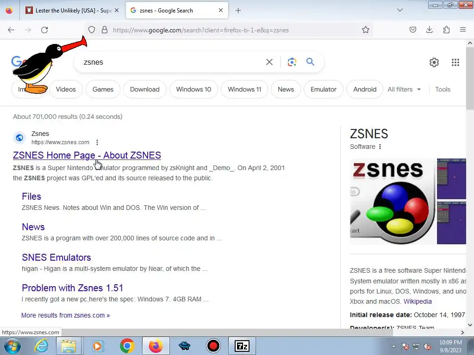
Task: Launch Internet Explorer from taskbar
Action: (x=41, y=346)
